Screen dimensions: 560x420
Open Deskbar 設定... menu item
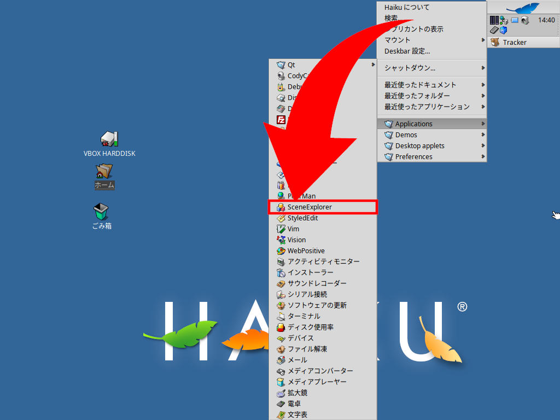click(432, 51)
